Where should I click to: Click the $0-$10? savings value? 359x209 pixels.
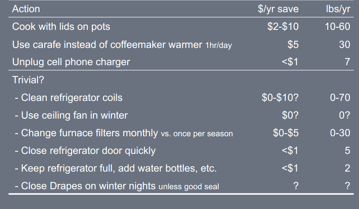(x=280, y=98)
